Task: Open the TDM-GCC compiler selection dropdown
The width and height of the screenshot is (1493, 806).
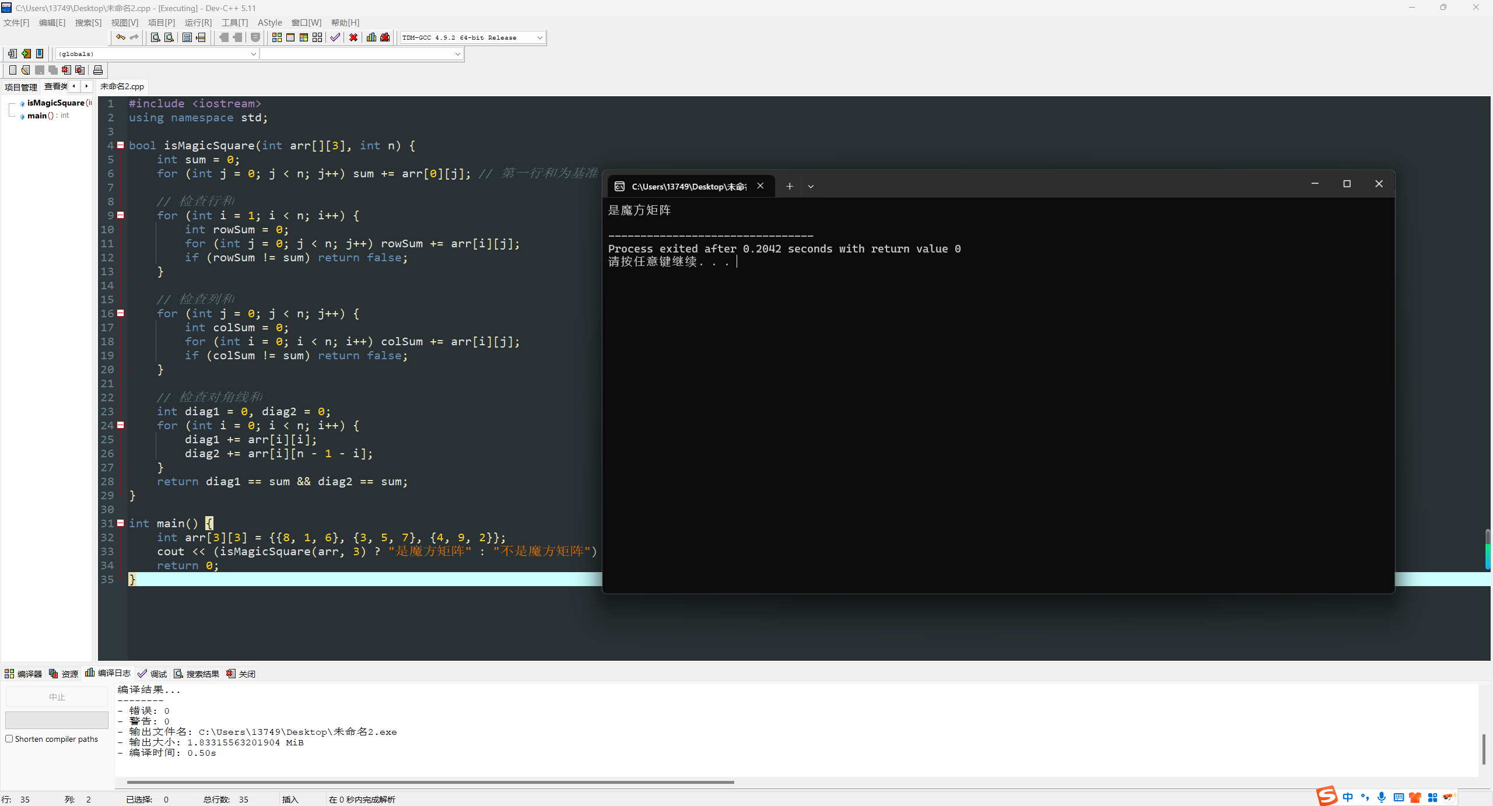Action: pos(539,37)
